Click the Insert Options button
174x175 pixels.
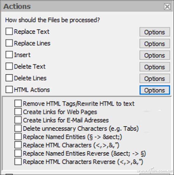[x=155, y=56]
